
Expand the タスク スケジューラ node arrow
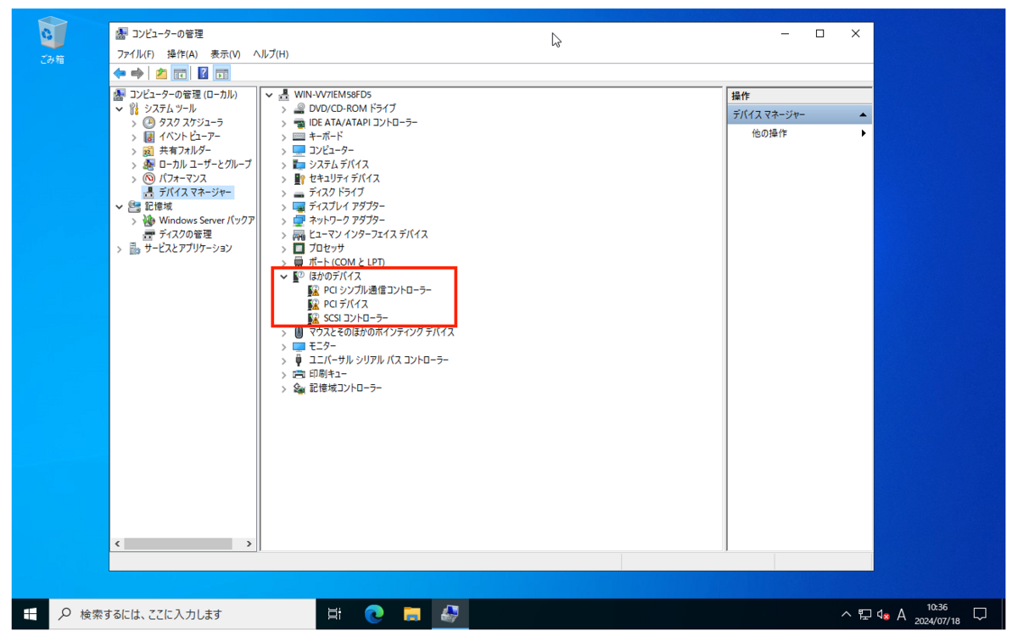click(134, 123)
